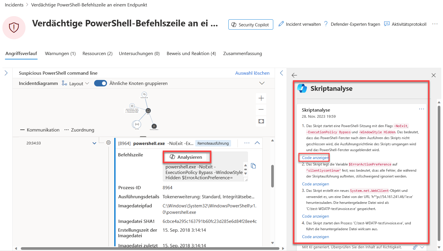This screenshot has width=443, height=251.
Task: Click the gear icon beside powershell.exe
Action: (x=108, y=143)
